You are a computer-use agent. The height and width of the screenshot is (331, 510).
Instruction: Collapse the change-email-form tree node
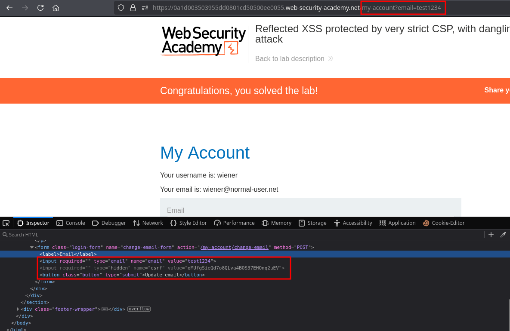click(32, 247)
